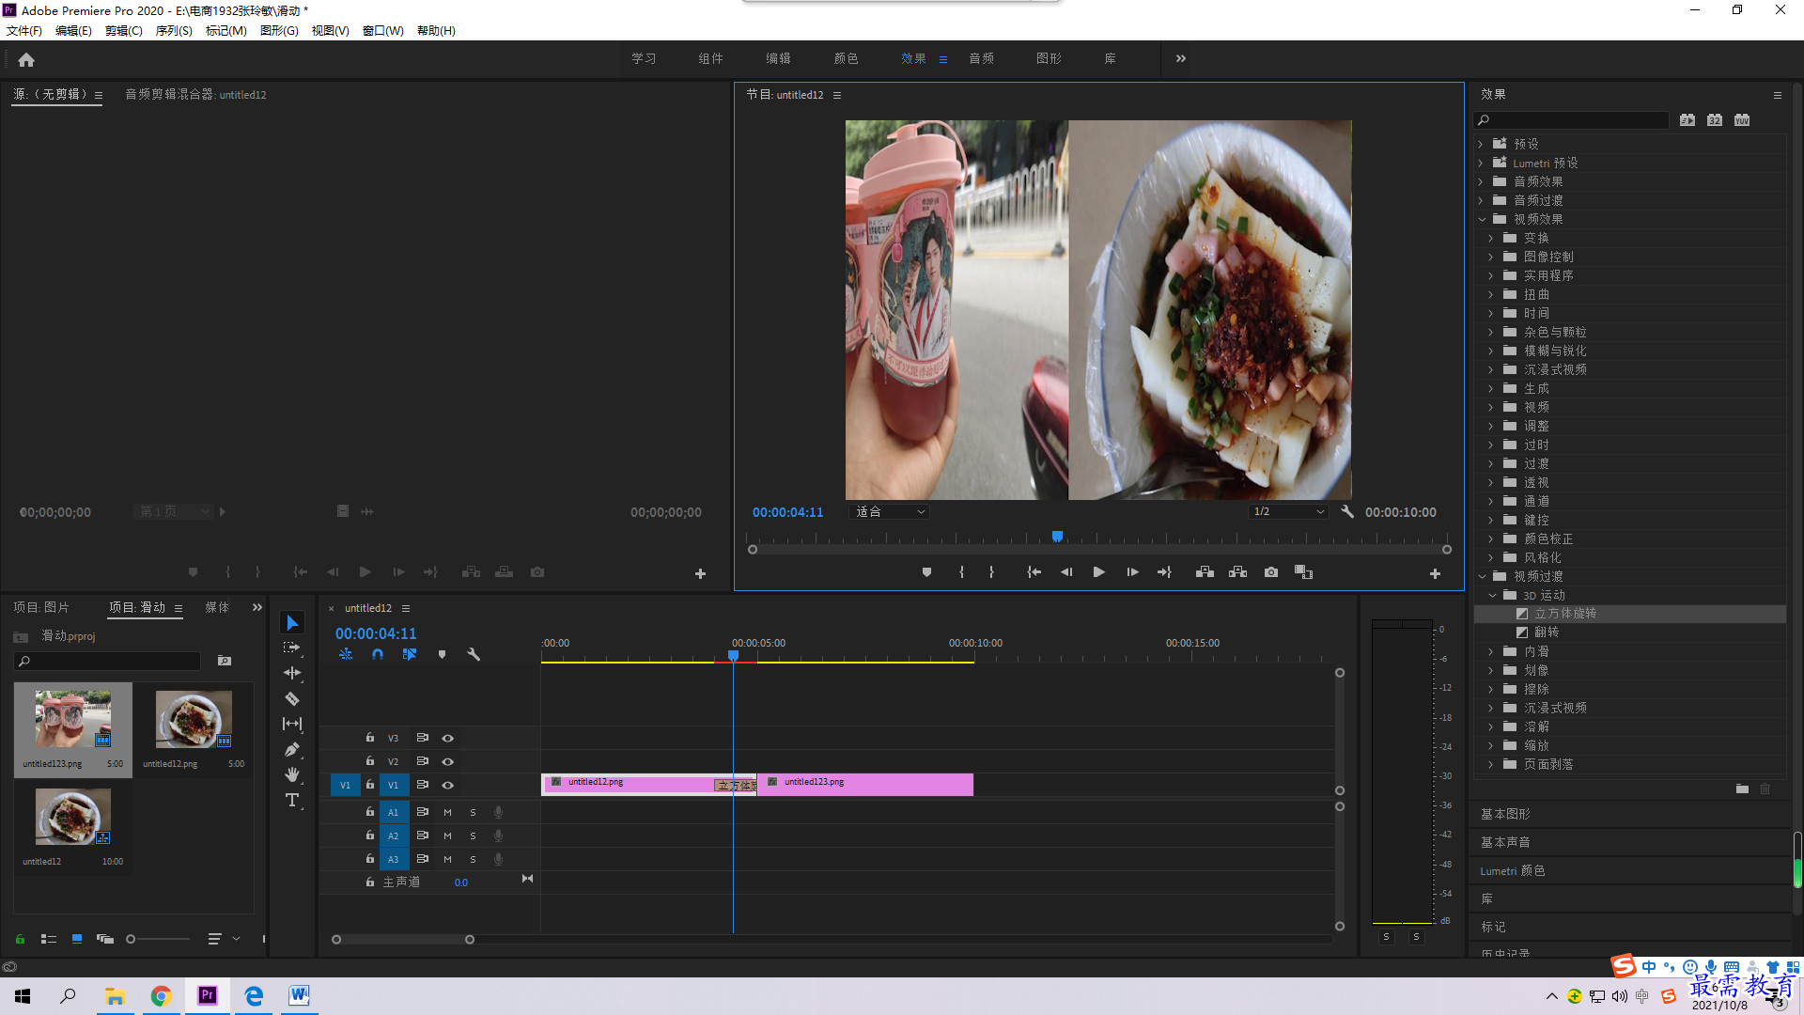The image size is (1804, 1015).
Task: Select the Type tool
Action: 292,800
